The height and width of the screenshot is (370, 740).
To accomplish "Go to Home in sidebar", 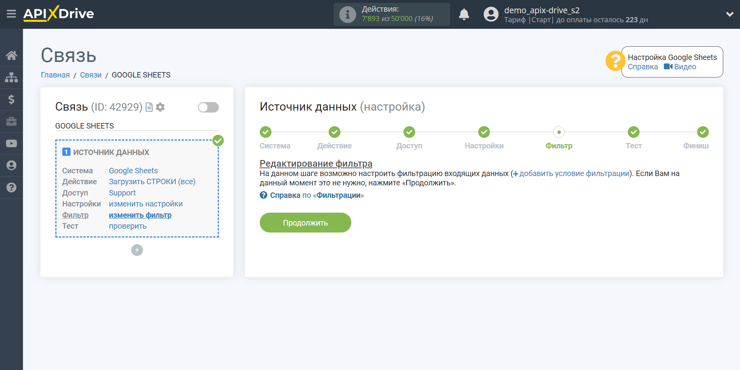I will click(x=11, y=55).
